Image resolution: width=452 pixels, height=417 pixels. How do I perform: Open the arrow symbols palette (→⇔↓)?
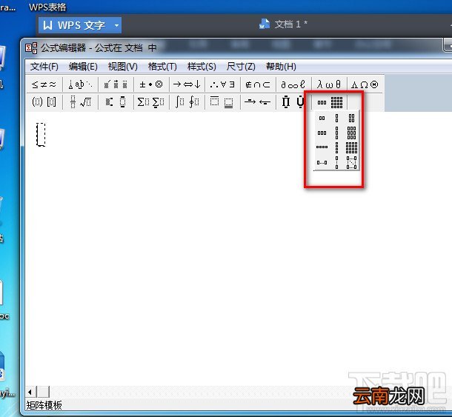pos(187,84)
